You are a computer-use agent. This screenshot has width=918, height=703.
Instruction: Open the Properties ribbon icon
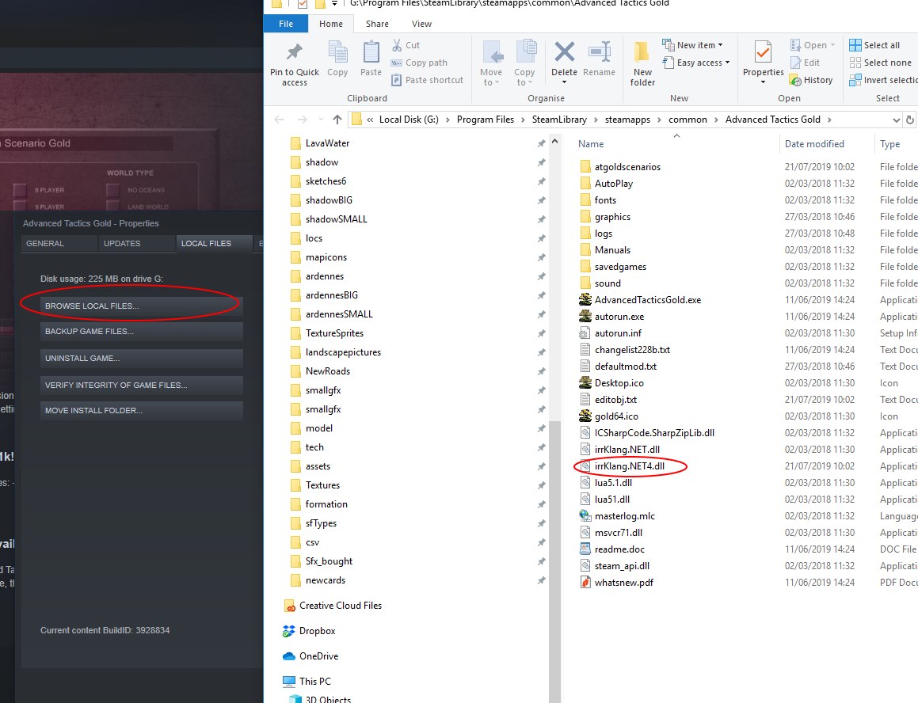(762, 52)
